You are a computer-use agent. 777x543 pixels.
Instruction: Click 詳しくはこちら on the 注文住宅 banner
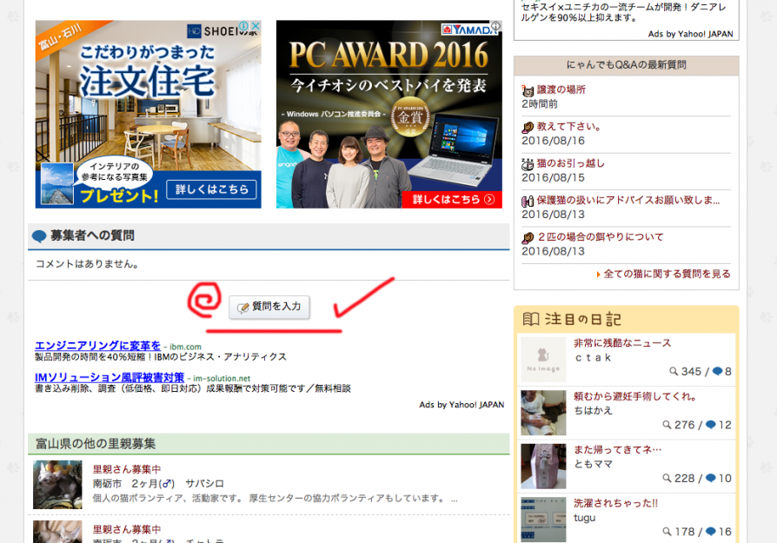pos(212,189)
